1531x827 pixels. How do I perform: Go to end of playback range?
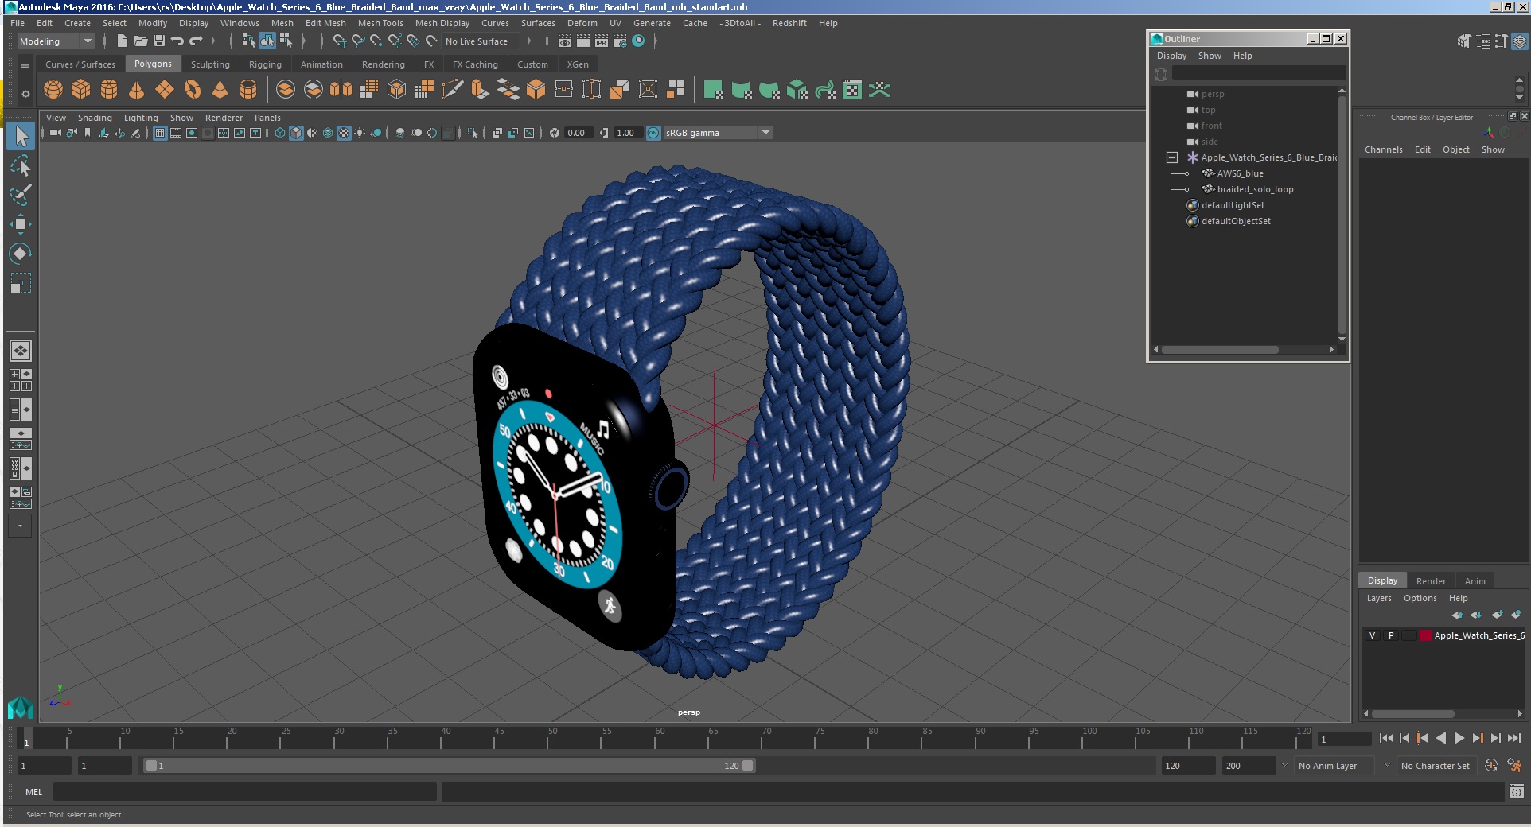coord(1514,738)
